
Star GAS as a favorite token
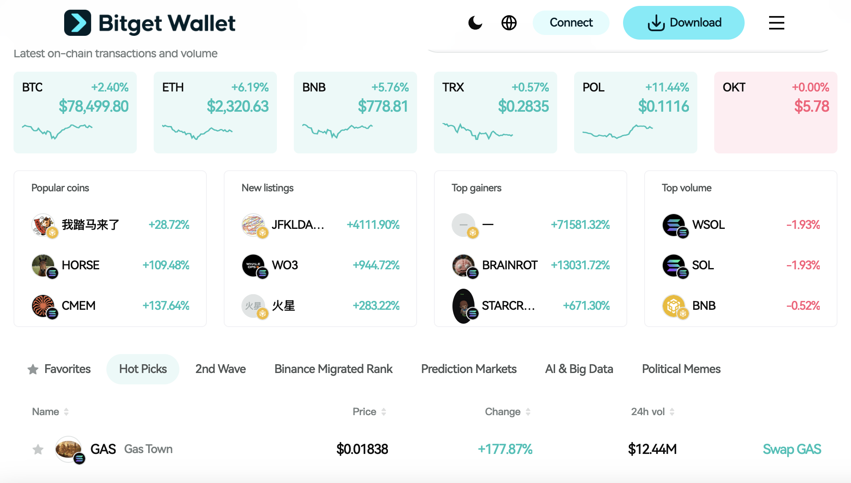[x=38, y=449]
